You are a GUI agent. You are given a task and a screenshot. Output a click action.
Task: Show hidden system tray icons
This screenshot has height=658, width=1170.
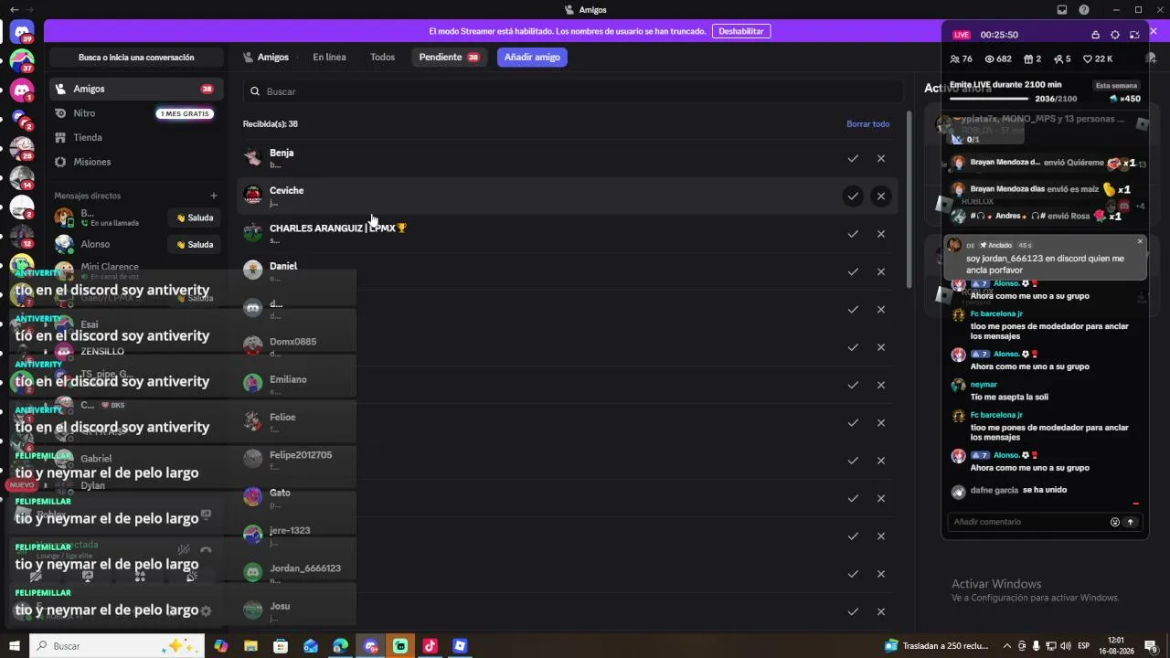(x=1007, y=646)
